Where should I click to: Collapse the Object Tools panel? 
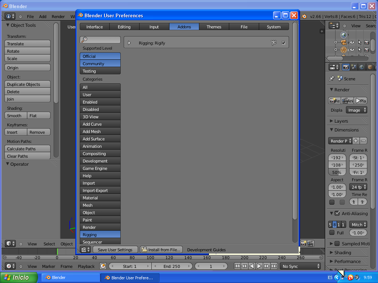(8, 25)
